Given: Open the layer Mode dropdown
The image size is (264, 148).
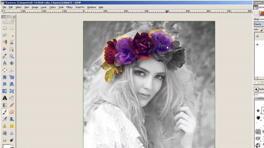Looking at the screenshot, I should [262, 19].
